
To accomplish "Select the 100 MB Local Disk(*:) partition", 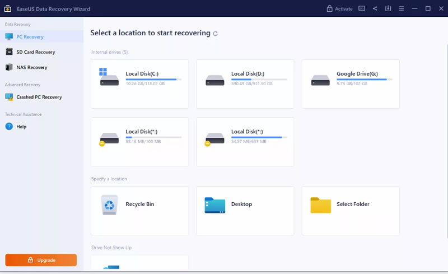I will click(x=139, y=142).
